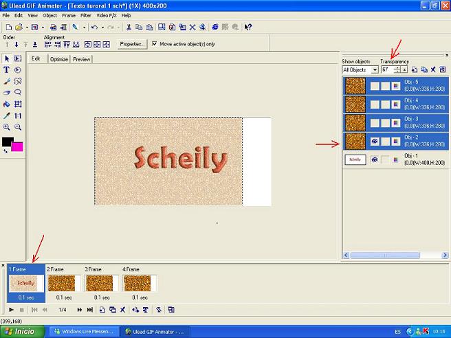Click the swap colors arrow icon
The width and height of the screenshot is (451, 338).
[5, 151]
